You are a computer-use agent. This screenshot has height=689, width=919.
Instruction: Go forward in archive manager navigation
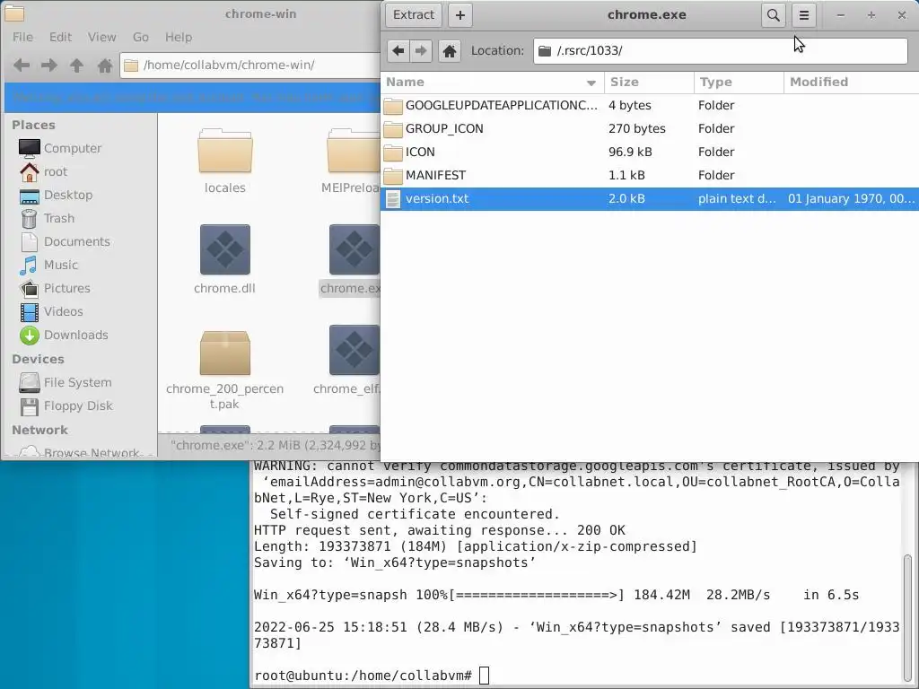pos(421,51)
